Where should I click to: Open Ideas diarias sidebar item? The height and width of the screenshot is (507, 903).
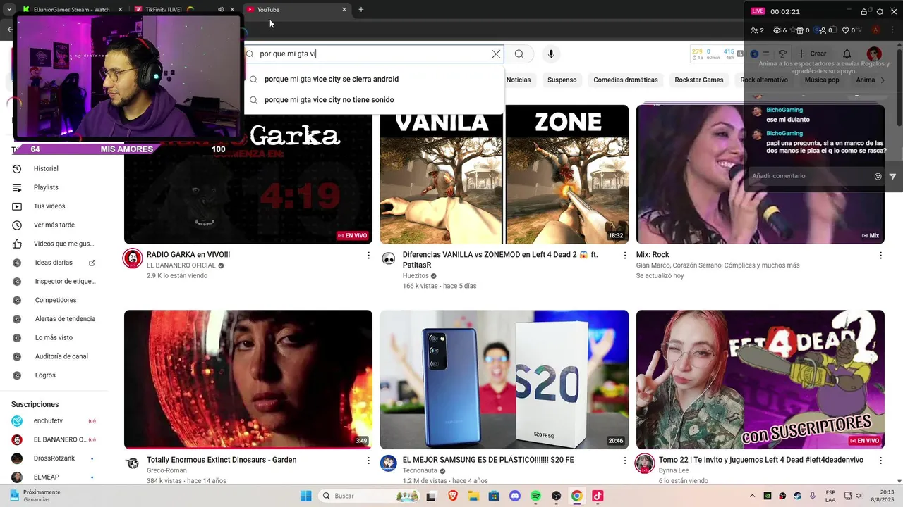click(54, 263)
